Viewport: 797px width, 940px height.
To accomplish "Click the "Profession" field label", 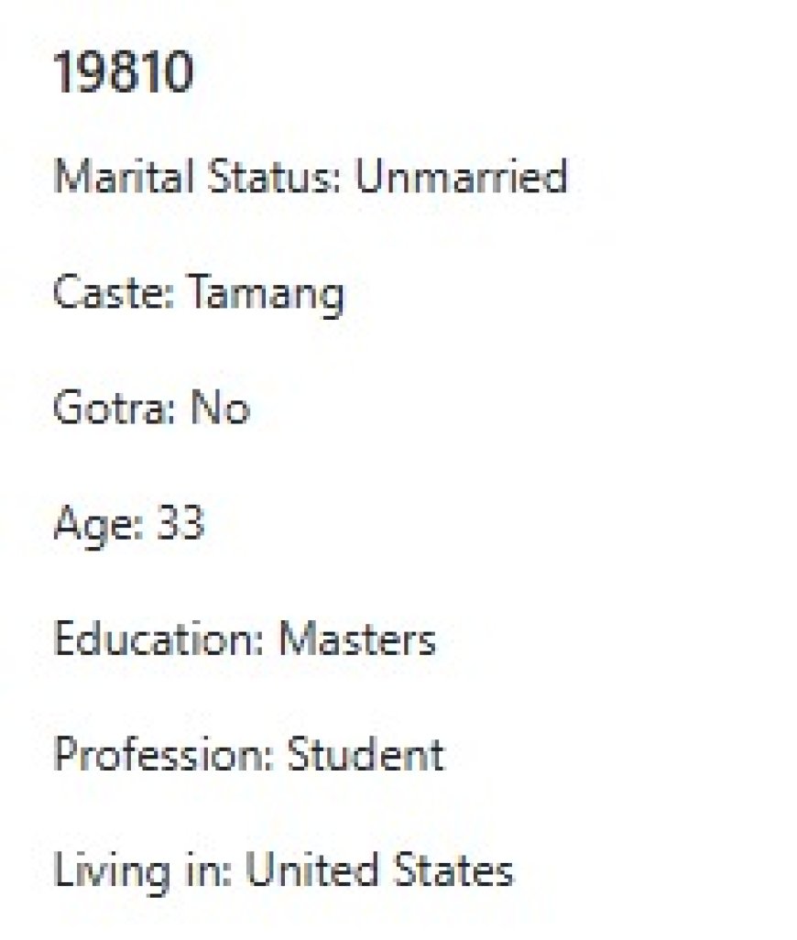I will point(160,755).
